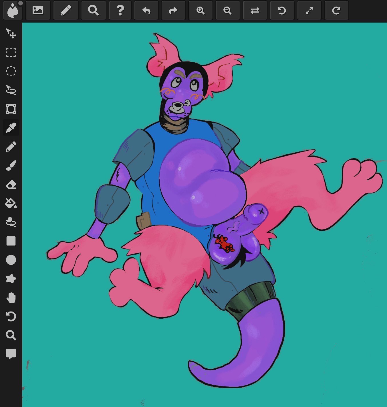Redo the action using the top toolbar arrow

[x=173, y=10]
